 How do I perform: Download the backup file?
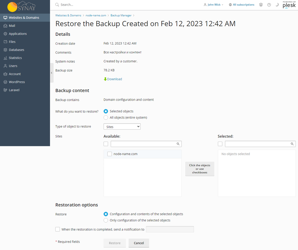tap(115, 79)
